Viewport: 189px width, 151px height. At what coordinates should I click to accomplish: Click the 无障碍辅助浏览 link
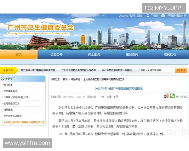tap(177, 16)
